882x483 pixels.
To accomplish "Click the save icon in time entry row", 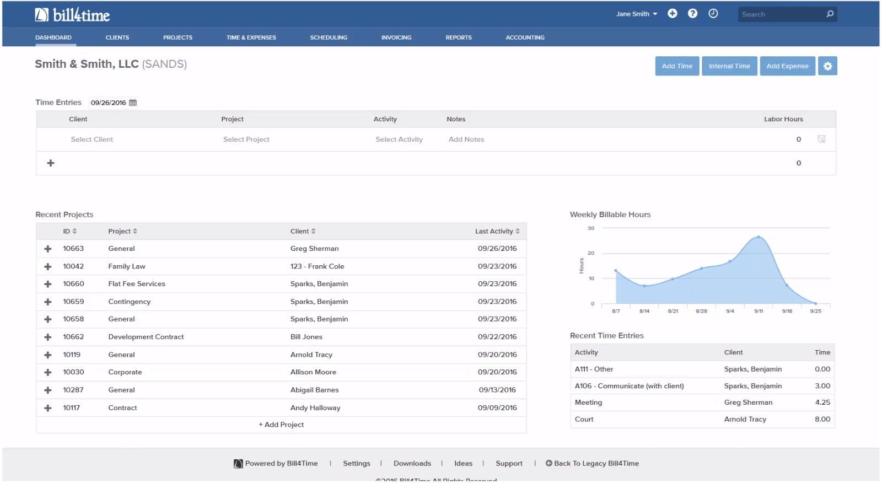I will [821, 139].
